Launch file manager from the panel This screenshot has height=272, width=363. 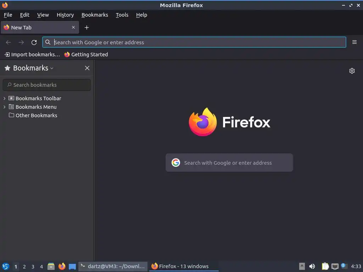(x=51, y=266)
